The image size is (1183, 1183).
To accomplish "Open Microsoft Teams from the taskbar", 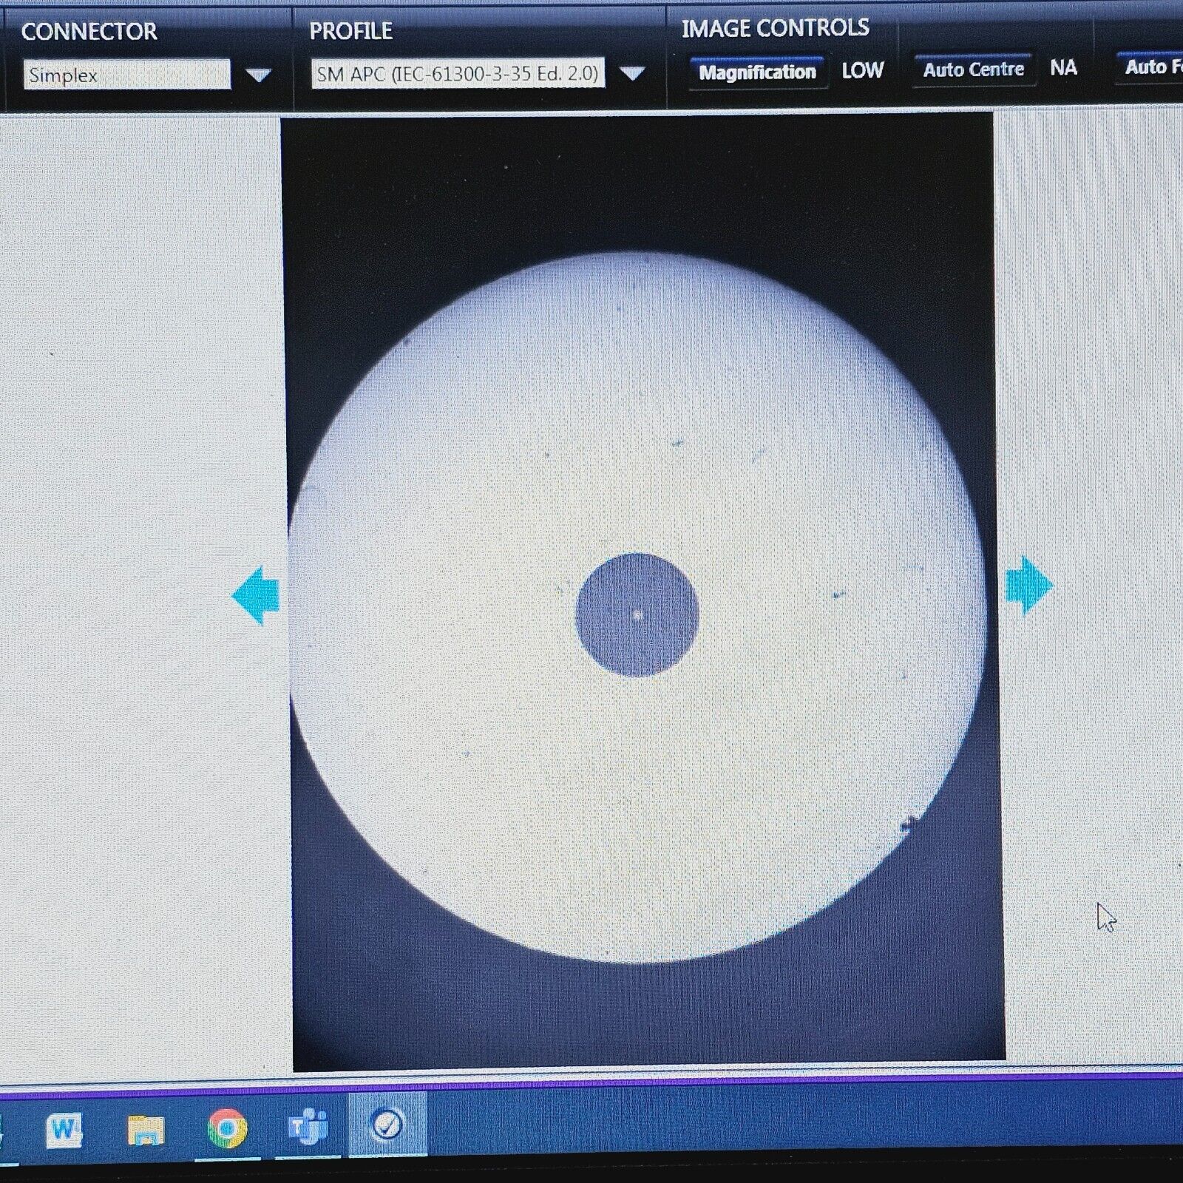I will pos(309,1126).
